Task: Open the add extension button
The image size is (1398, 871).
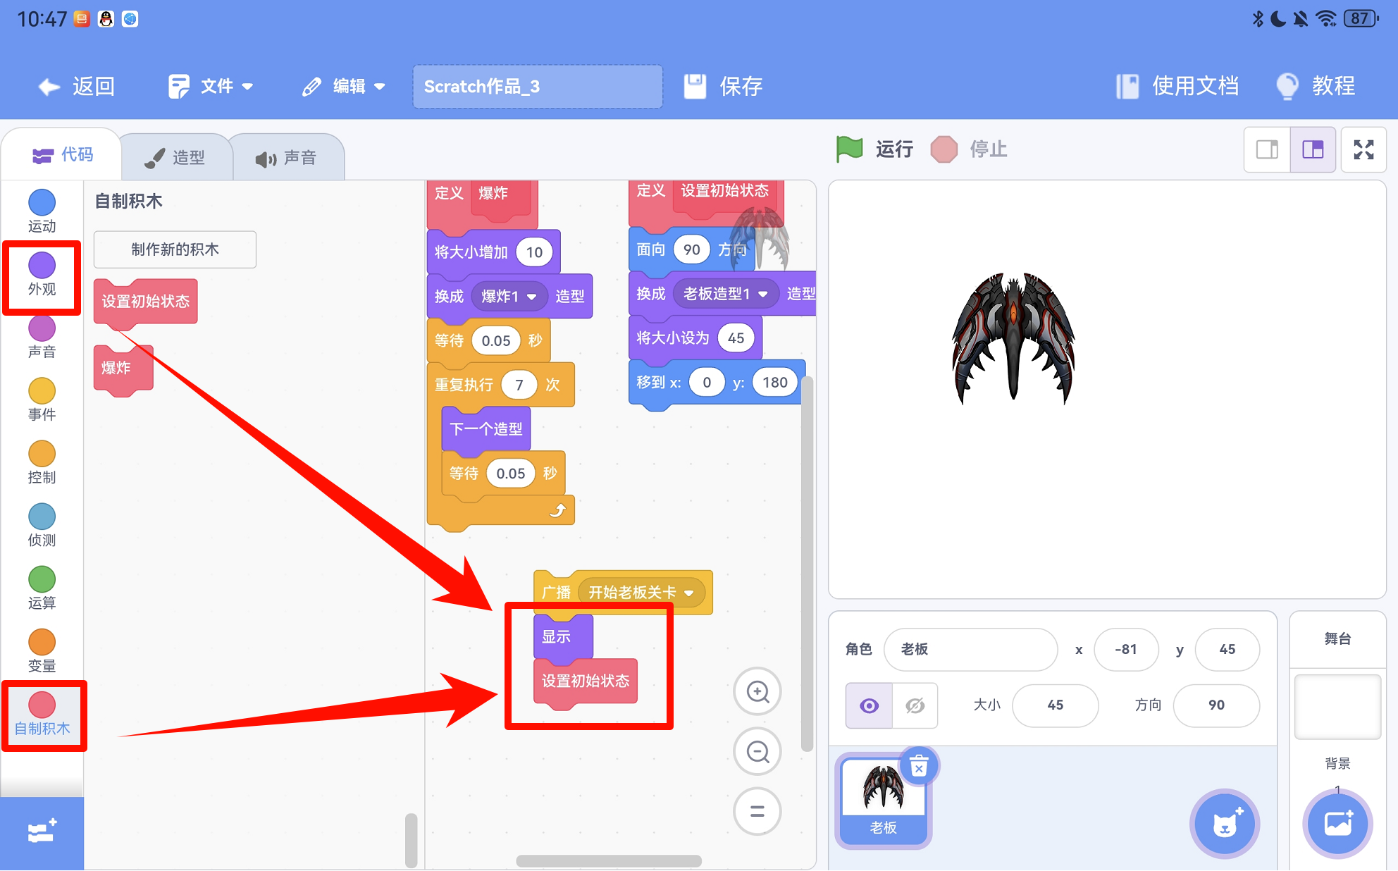Action: click(x=42, y=832)
